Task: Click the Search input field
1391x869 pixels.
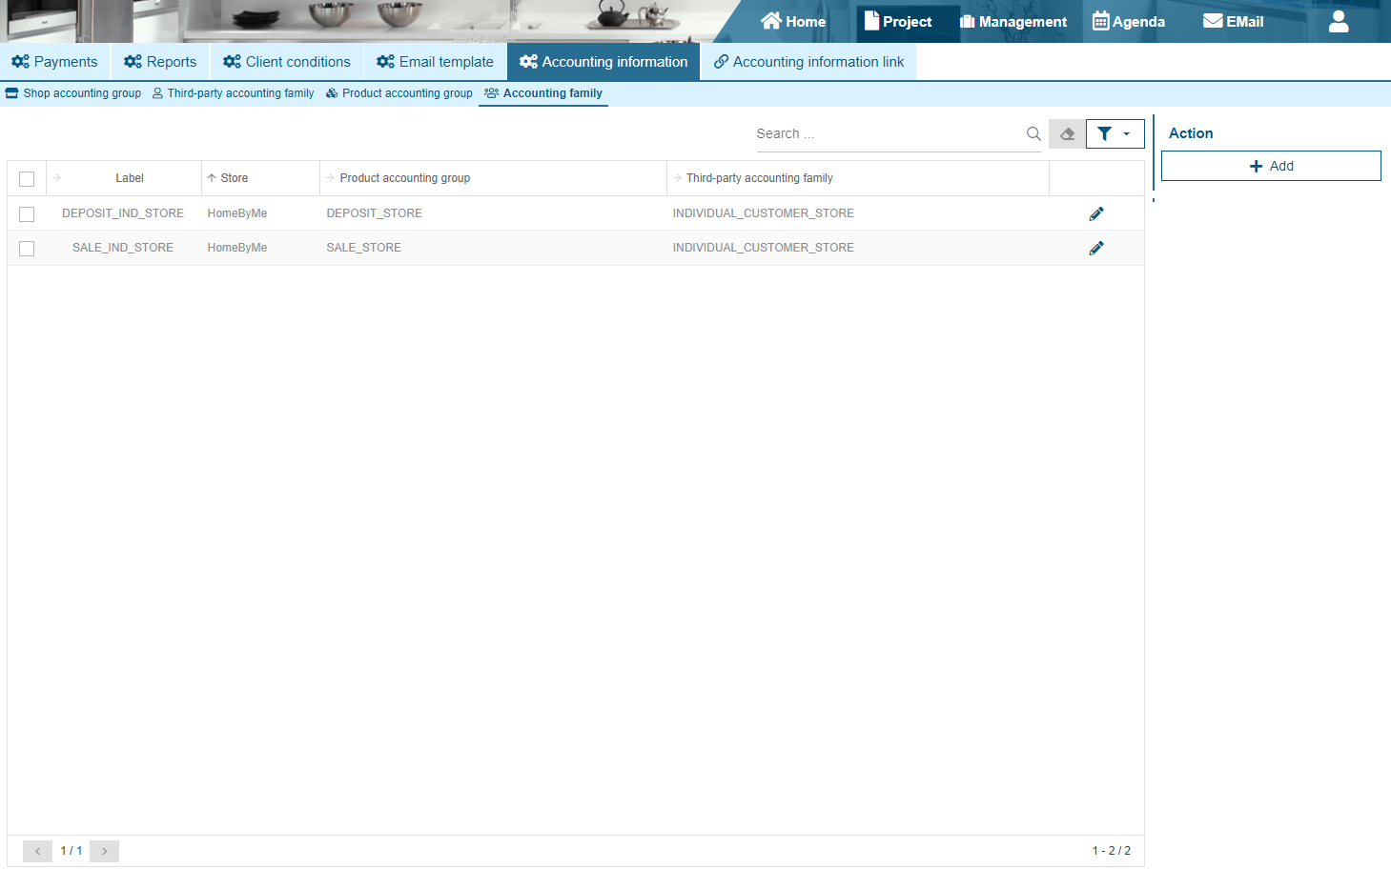Action: [x=887, y=134]
